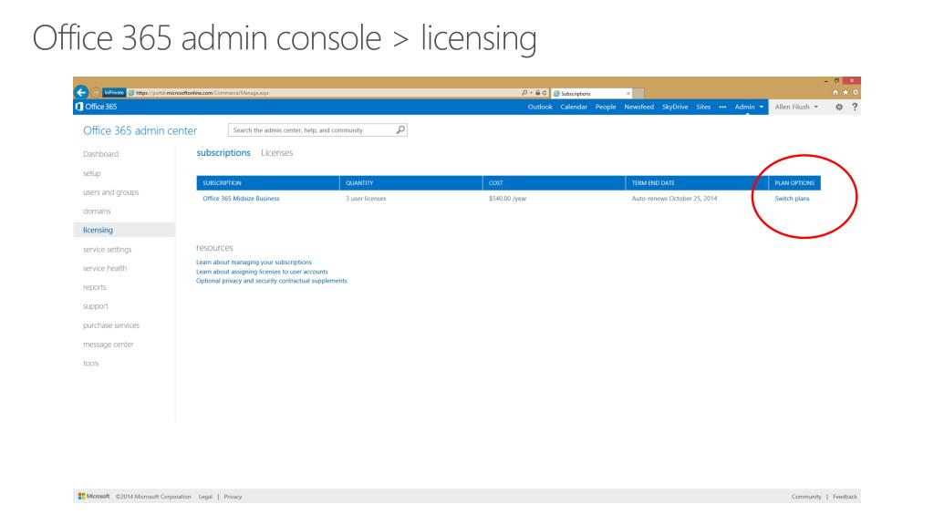This screenshot has height=525, width=934.
Task: Open users and groups in sidebar
Action: pyautogui.click(x=110, y=193)
